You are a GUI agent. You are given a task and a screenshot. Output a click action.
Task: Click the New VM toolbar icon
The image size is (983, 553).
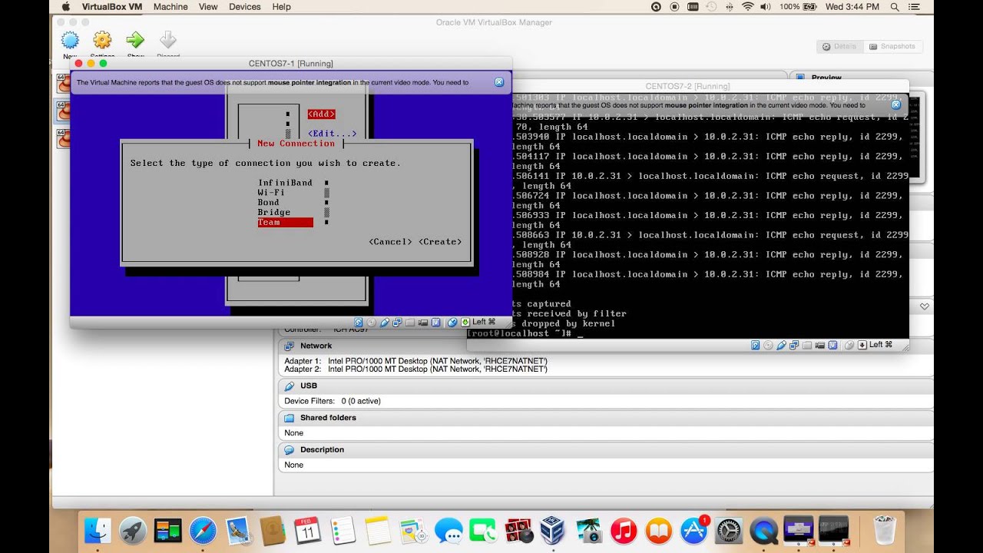(x=70, y=41)
